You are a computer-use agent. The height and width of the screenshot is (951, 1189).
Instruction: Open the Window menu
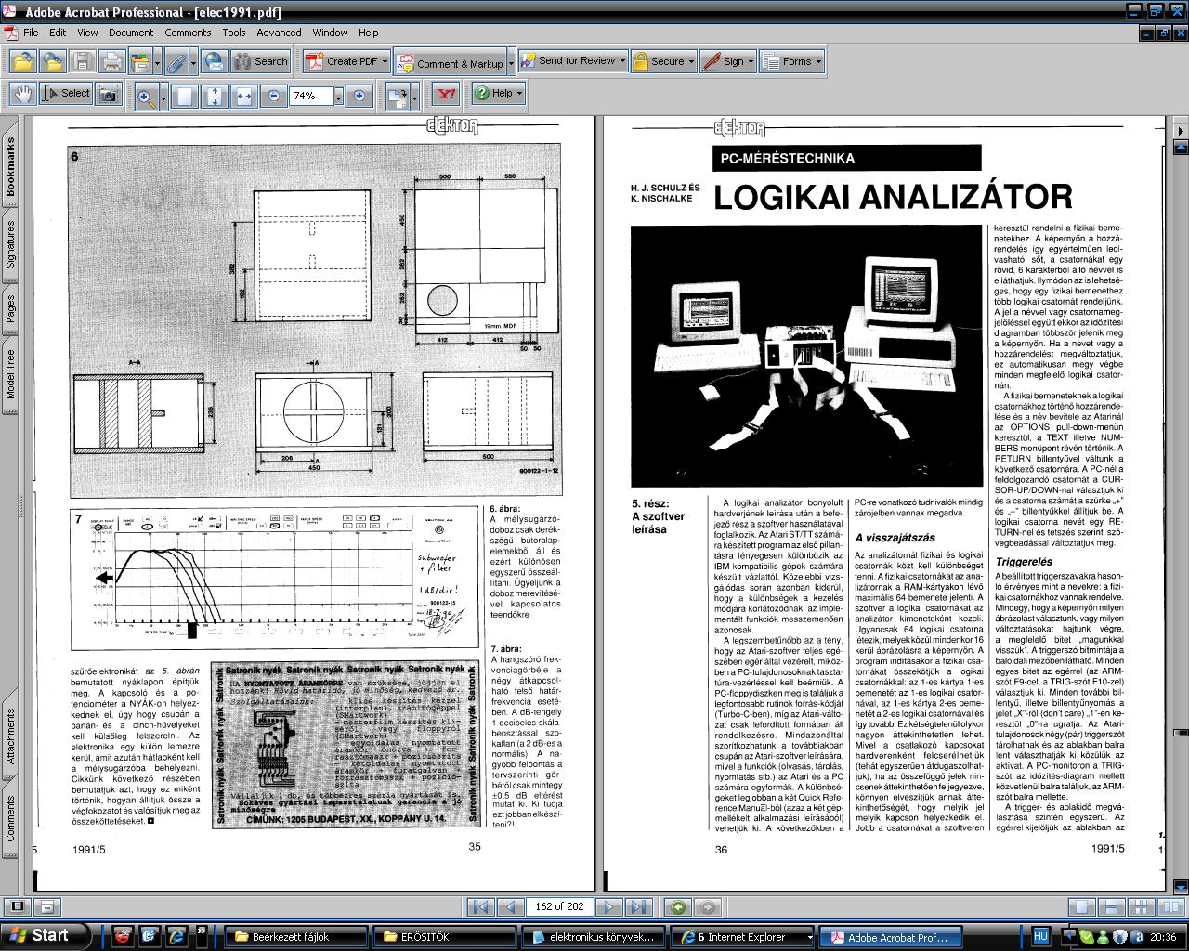(x=331, y=32)
